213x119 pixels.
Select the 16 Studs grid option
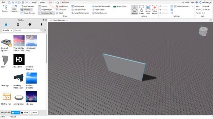[x=164, y=13]
